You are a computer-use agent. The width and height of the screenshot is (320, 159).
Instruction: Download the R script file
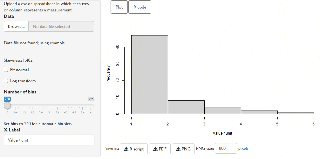pos(134,149)
